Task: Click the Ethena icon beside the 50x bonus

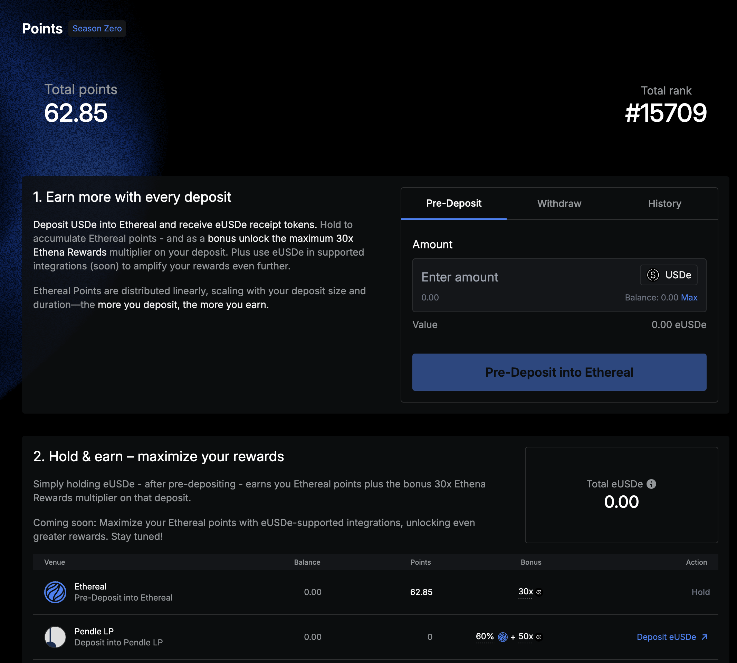Action: (x=539, y=637)
